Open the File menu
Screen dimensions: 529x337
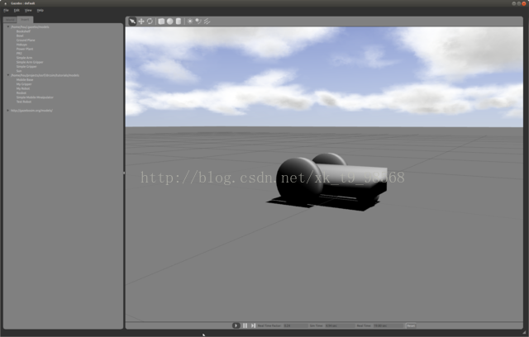[6, 11]
